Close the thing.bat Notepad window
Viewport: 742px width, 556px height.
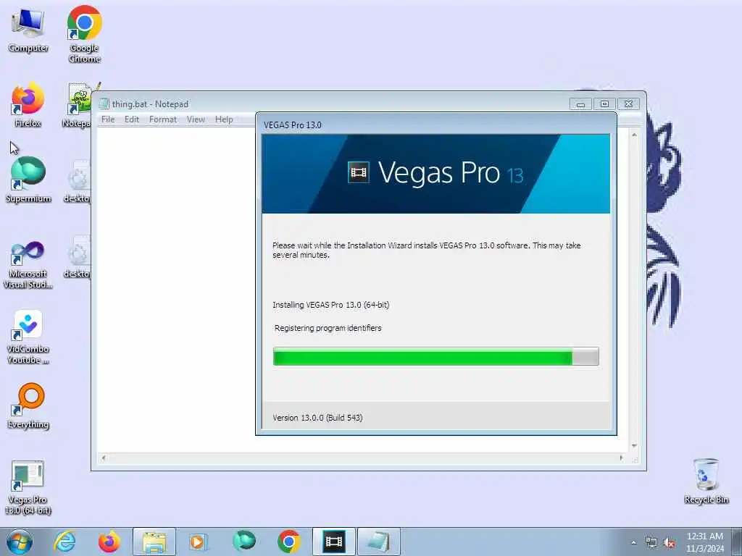(628, 104)
